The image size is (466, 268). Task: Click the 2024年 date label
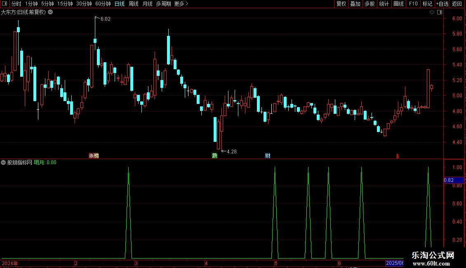click(x=10, y=263)
